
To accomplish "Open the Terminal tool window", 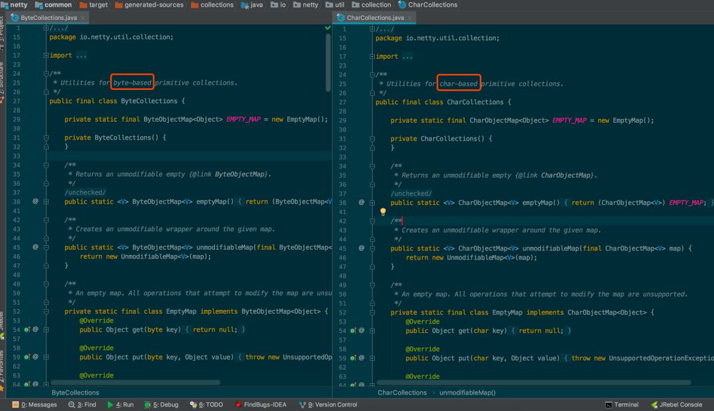I will (621, 404).
